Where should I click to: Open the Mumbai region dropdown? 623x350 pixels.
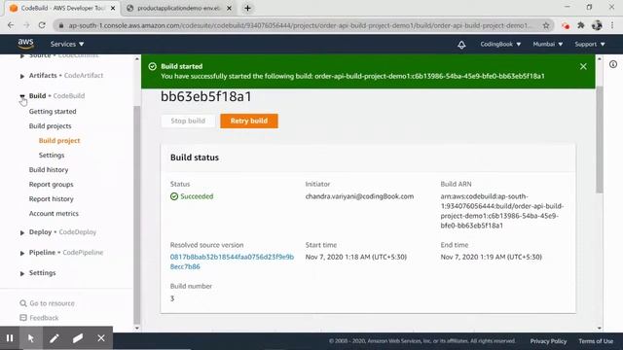[x=547, y=44]
